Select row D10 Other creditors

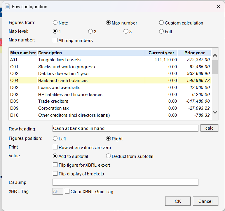(110, 115)
